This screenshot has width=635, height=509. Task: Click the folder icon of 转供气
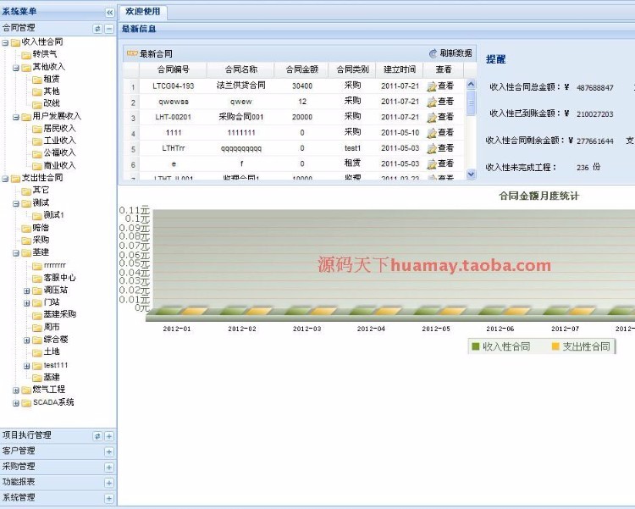click(26, 55)
